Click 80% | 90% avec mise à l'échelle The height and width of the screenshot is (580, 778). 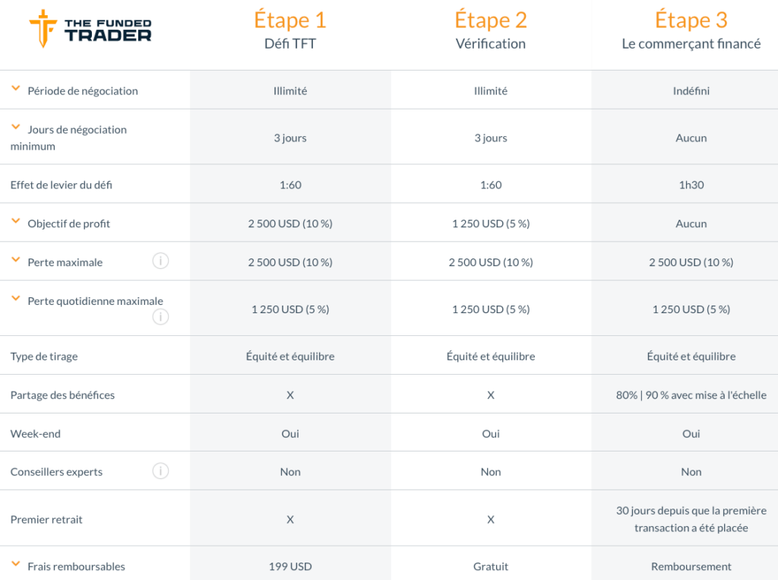691,394
